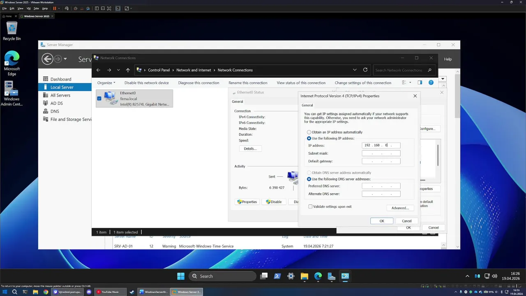Go up one level in Network Connections

(x=128, y=70)
